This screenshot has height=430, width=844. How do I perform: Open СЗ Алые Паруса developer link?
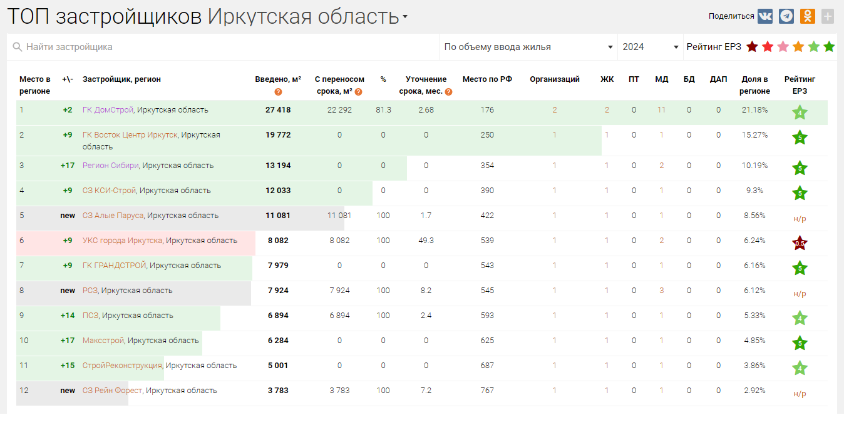point(113,216)
